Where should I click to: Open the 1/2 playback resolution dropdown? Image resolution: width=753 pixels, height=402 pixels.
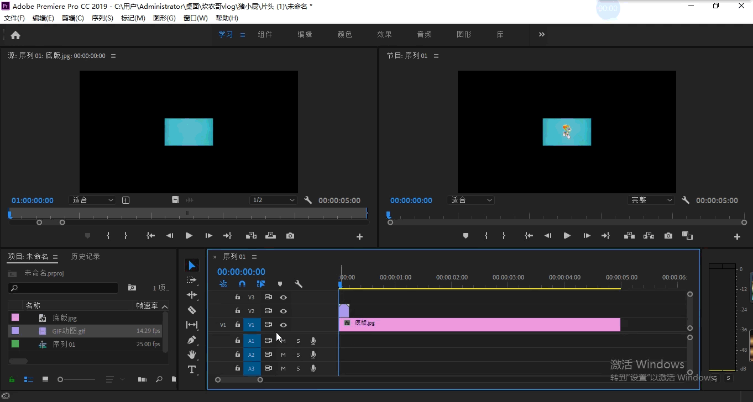(x=273, y=200)
